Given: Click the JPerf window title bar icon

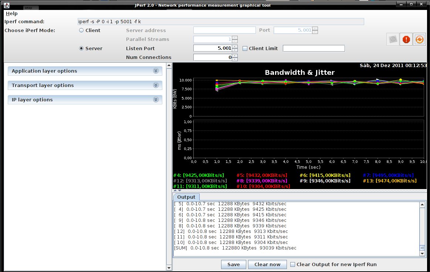Looking at the screenshot, I should tap(7, 5).
